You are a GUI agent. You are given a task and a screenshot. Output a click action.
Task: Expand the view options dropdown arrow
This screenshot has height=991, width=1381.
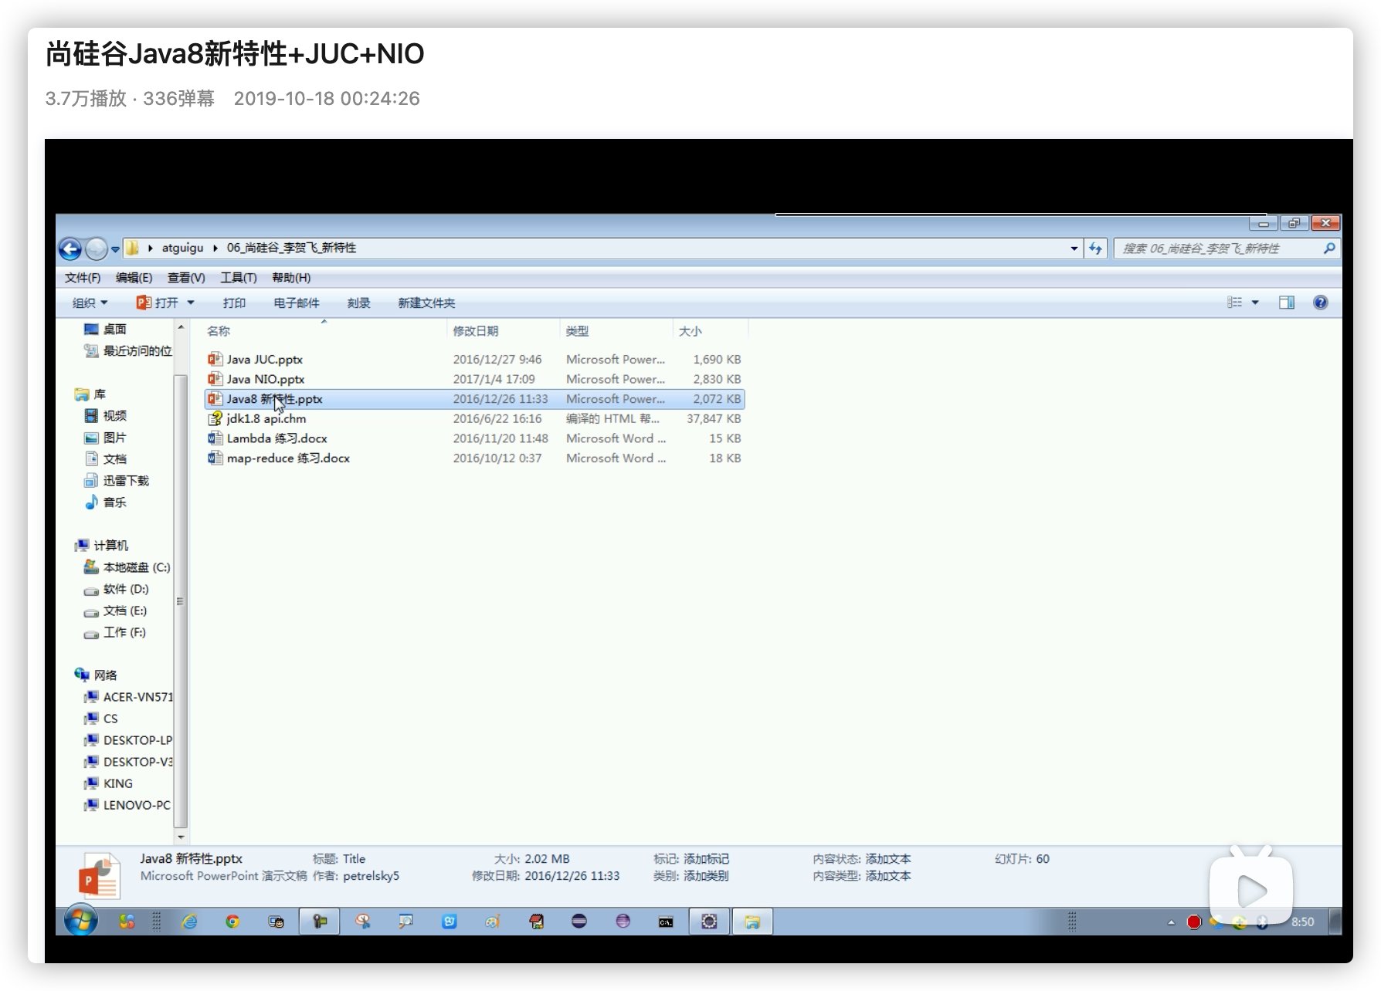coord(1255,303)
